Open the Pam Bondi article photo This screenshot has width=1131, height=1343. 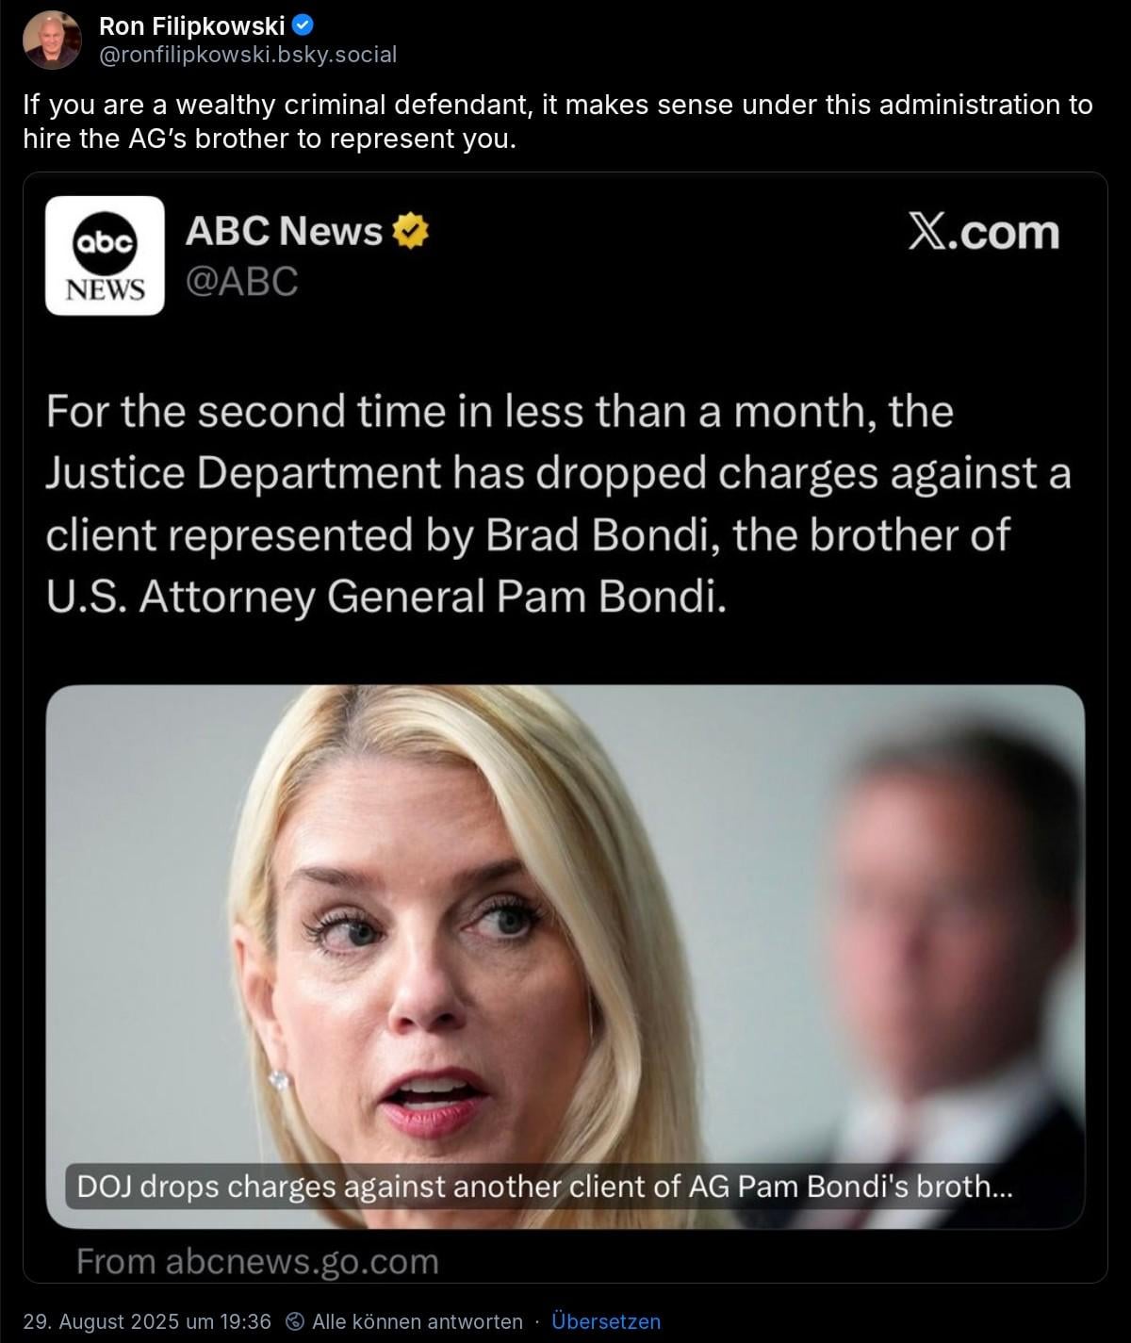pyautogui.click(x=565, y=957)
